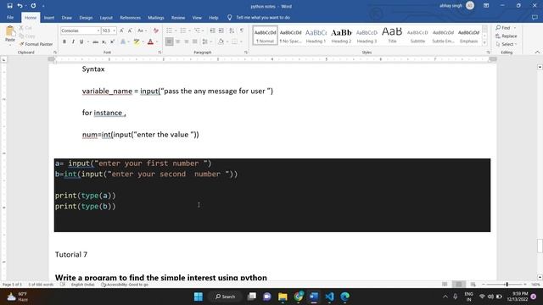Open the Change Case dropdown

click(x=142, y=30)
